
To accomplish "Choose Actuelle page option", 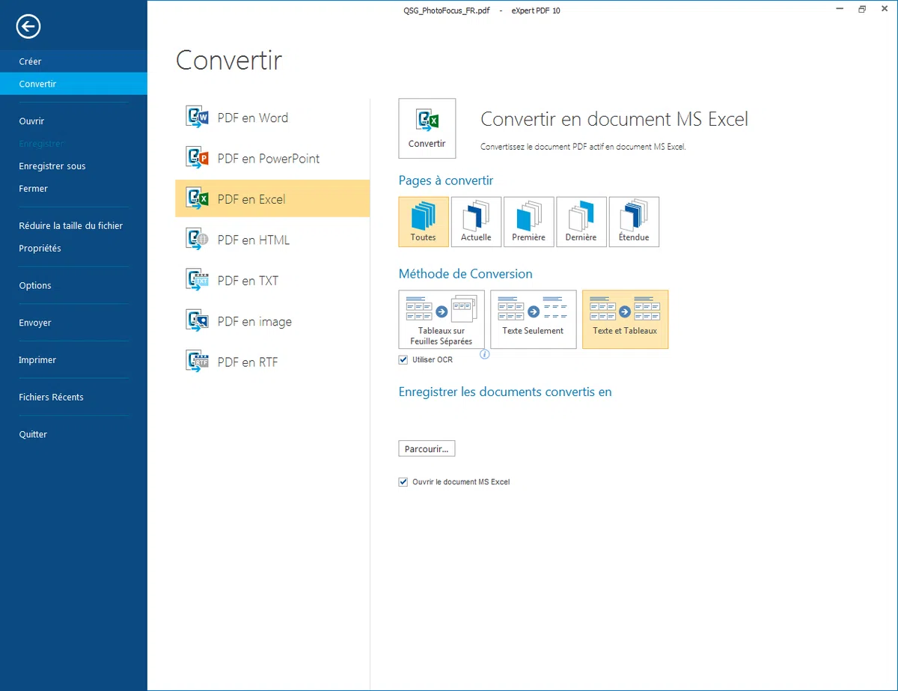I will (476, 222).
